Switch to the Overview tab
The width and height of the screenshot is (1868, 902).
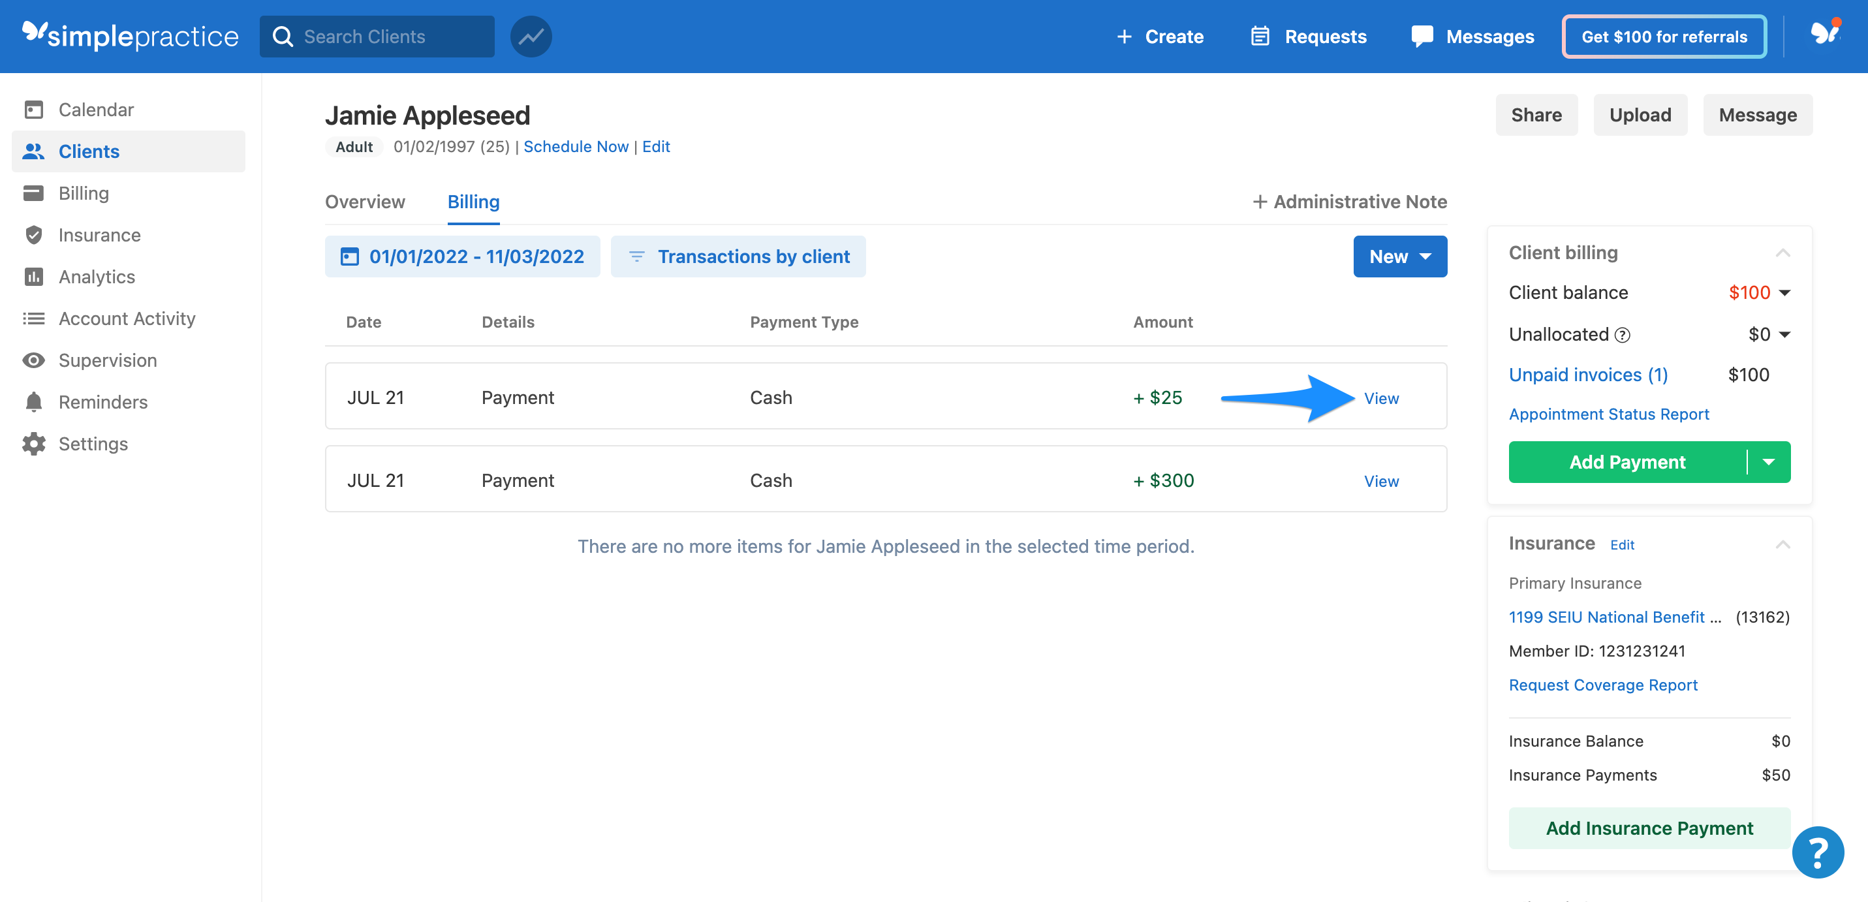(x=365, y=202)
